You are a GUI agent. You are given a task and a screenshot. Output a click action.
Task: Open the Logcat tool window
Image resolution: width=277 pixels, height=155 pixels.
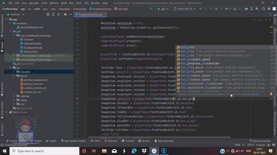coord(51,141)
